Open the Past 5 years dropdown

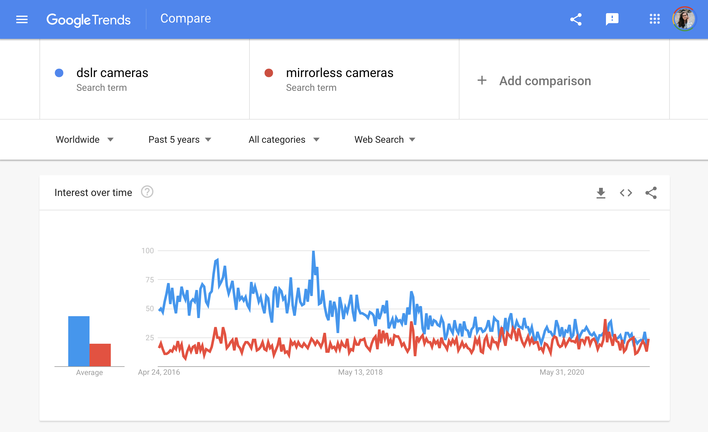point(180,140)
